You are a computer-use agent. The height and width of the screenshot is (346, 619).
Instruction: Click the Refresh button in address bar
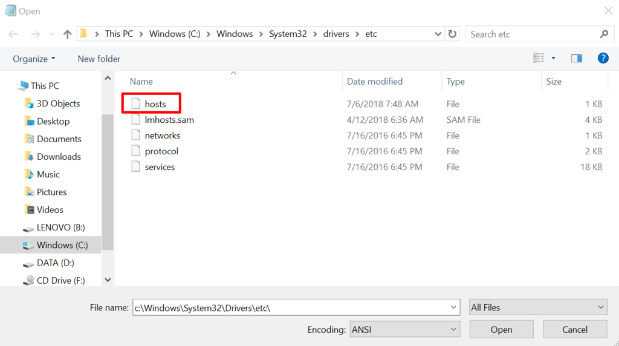pyautogui.click(x=453, y=34)
